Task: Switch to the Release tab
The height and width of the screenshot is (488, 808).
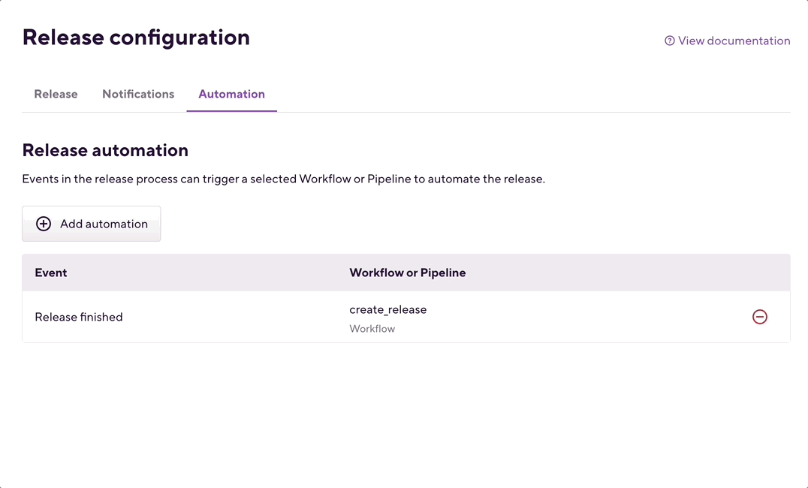Action: (x=56, y=94)
